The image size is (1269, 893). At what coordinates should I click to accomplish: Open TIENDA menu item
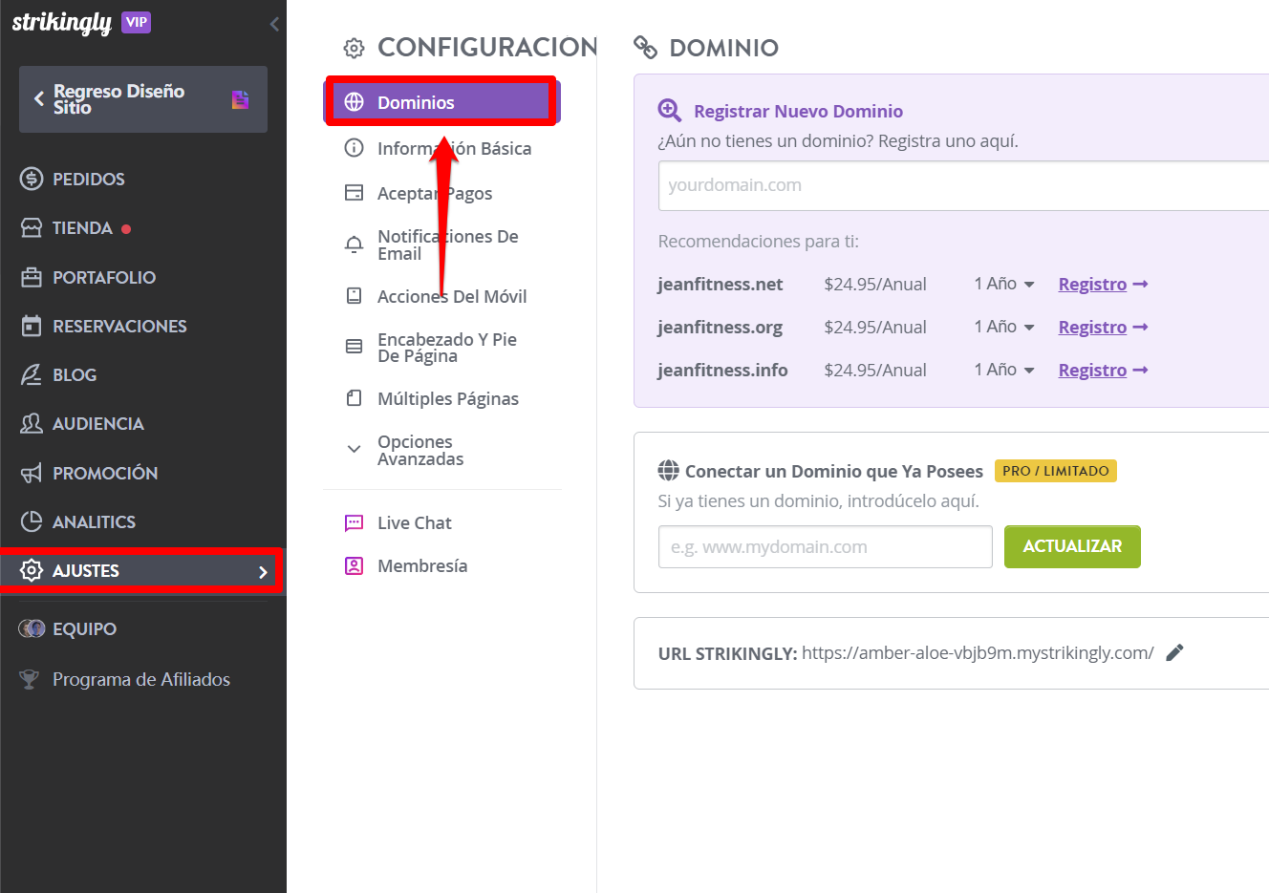[x=82, y=228]
